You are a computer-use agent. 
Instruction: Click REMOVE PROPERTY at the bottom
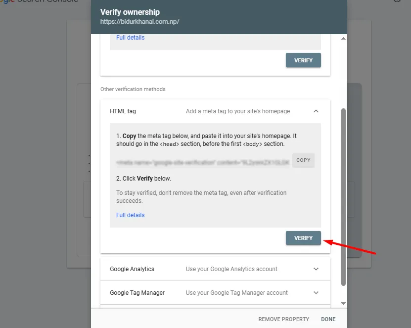pos(283,319)
